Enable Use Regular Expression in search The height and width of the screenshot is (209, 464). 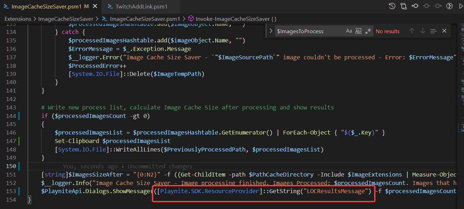[x=368, y=31]
